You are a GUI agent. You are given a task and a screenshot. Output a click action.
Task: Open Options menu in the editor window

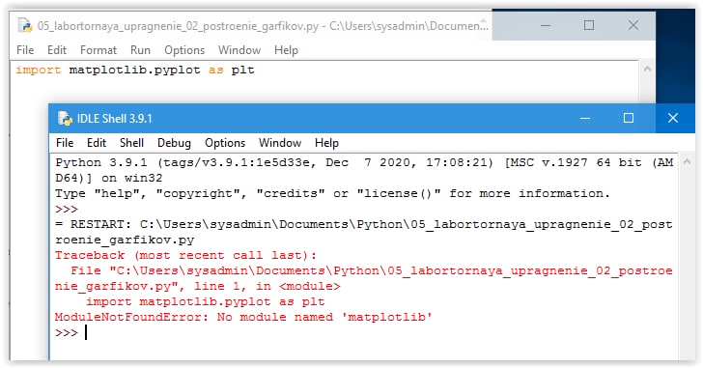(x=184, y=50)
